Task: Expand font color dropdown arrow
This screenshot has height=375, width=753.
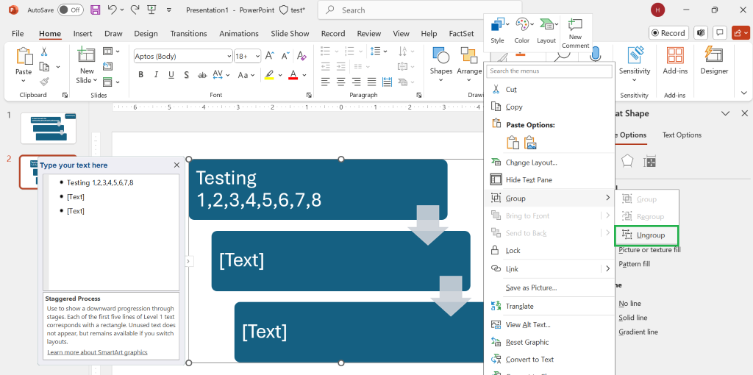Action: coord(305,75)
